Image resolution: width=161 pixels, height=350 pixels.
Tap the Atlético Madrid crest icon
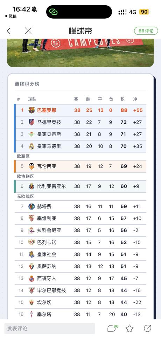tap(31, 122)
